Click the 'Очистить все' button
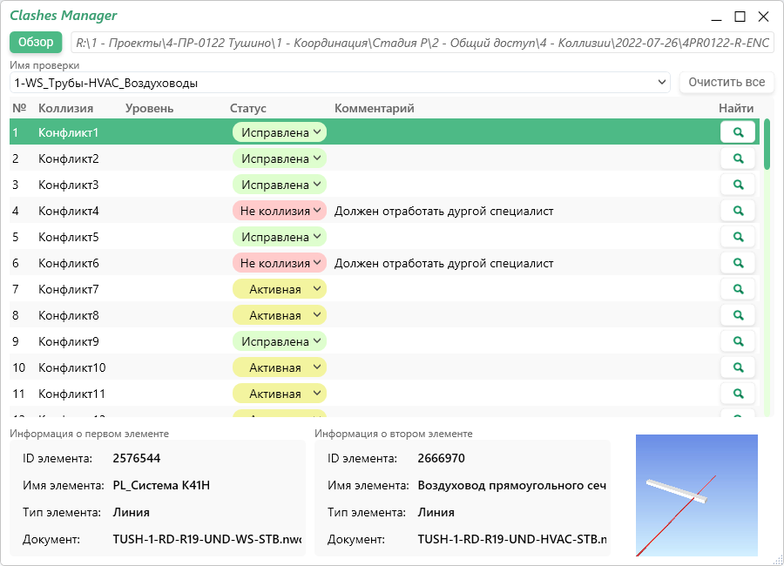Image resolution: width=784 pixels, height=566 pixels. (727, 83)
